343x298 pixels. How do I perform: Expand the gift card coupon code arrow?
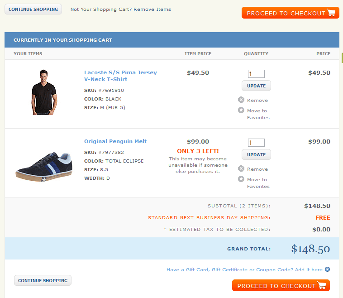[327, 269]
